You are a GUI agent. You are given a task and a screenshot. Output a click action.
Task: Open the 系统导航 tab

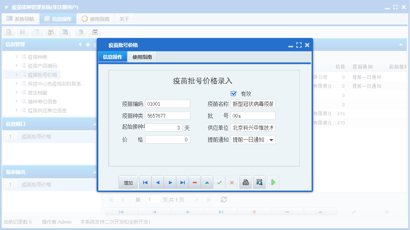pyautogui.click(x=21, y=19)
